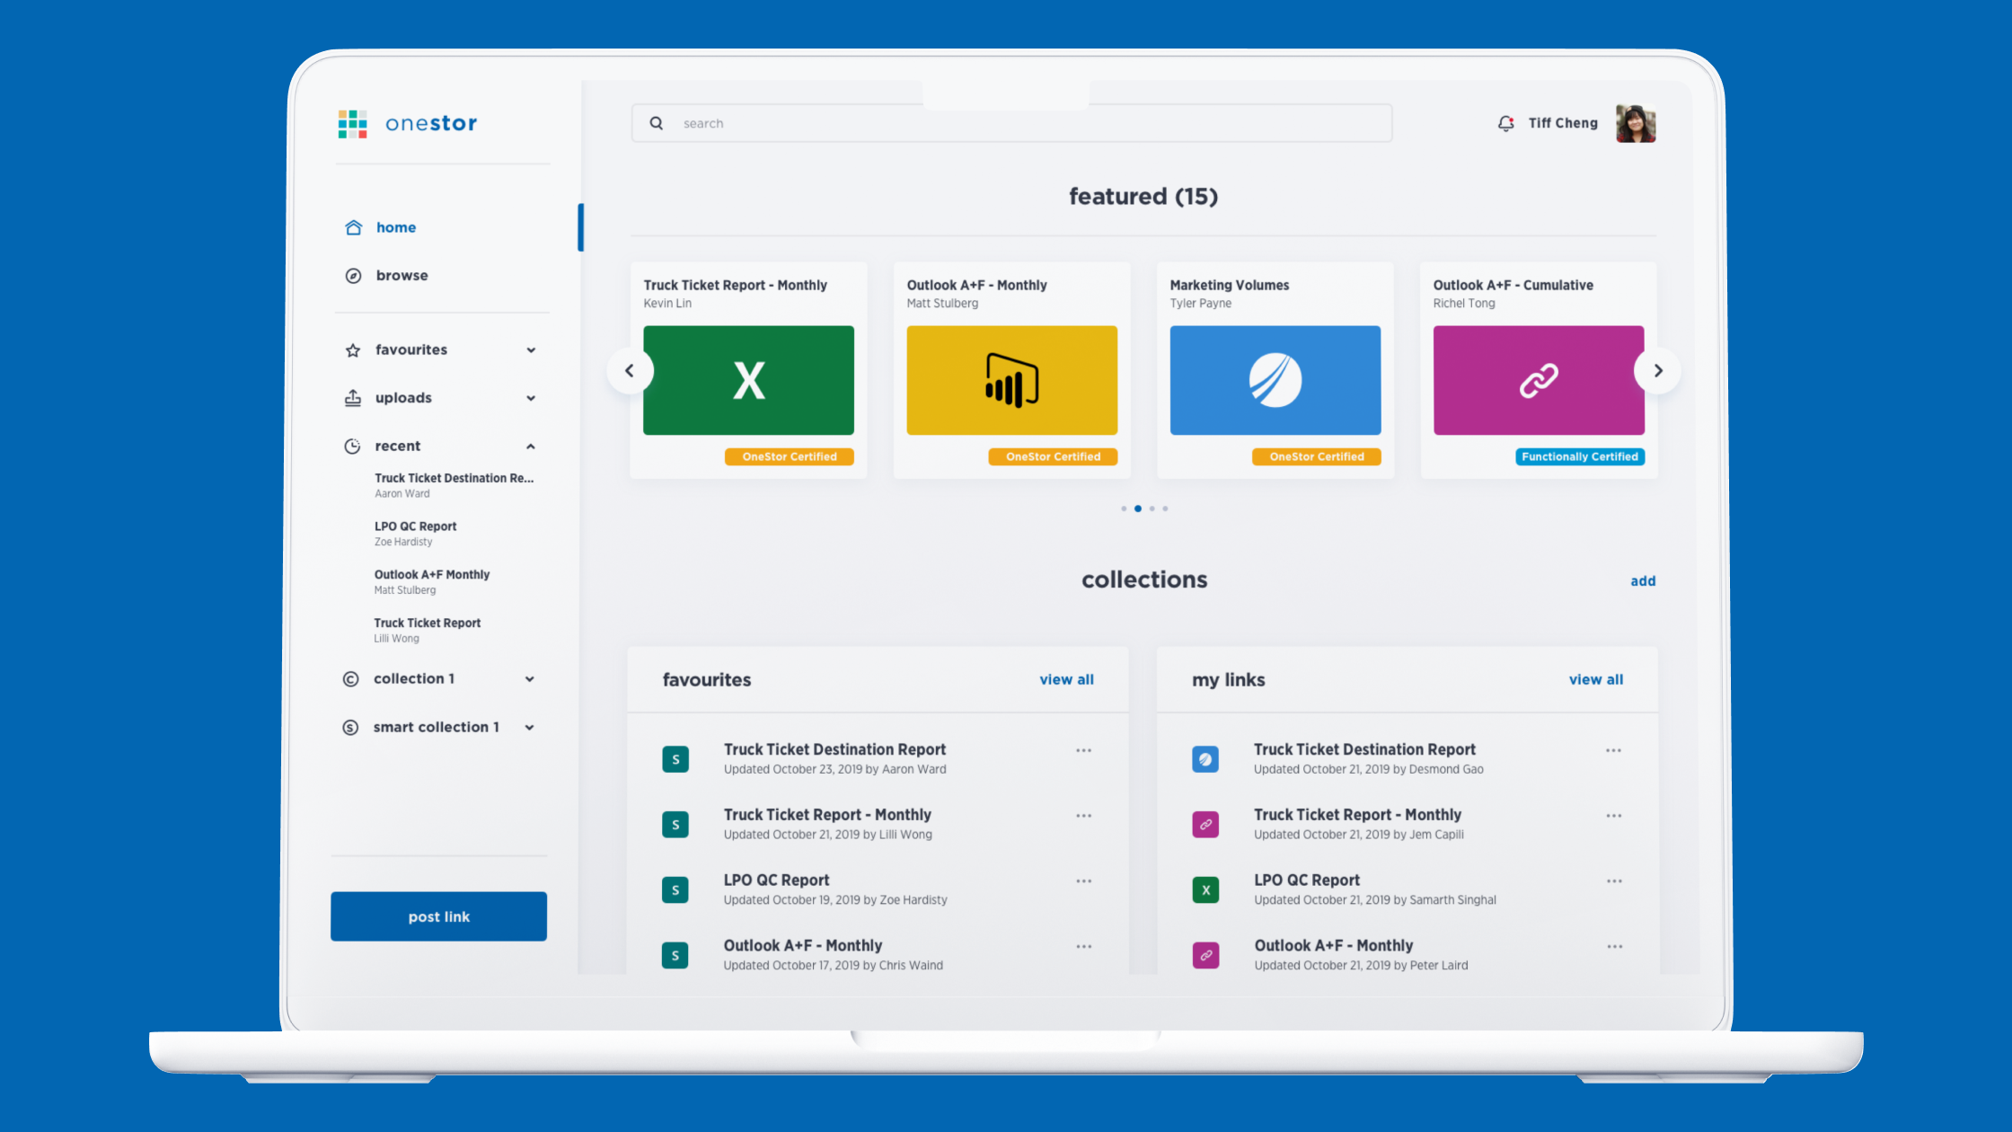The image size is (2012, 1132).
Task: Click view all in favourites panel
Action: pyautogui.click(x=1066, y=680)
